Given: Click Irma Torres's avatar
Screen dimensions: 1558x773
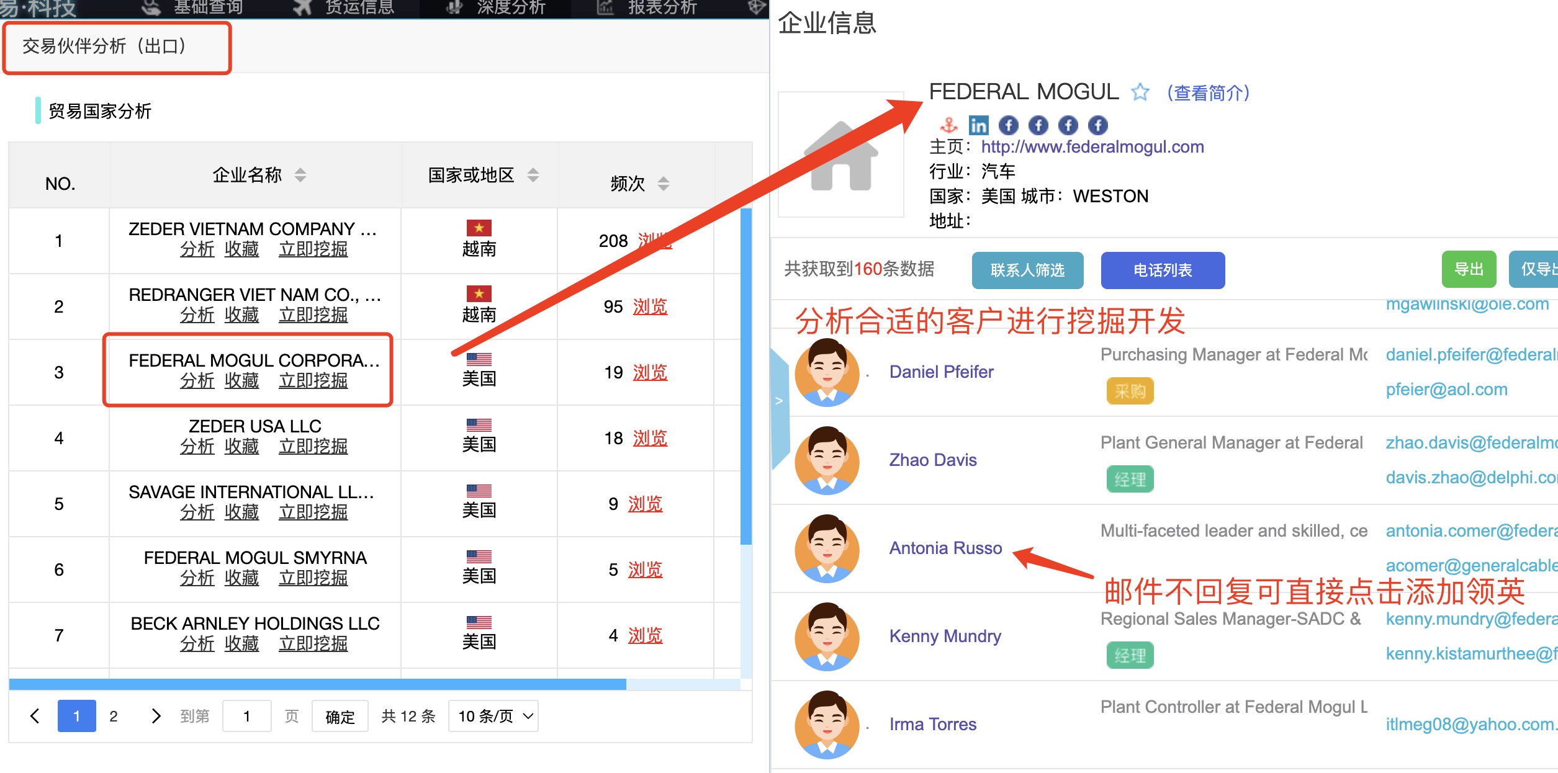Looking at the screenshot, I should tap(827, 725).
